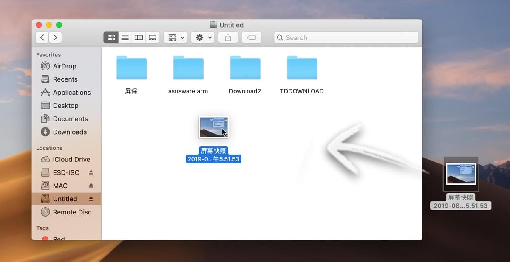The image size is (510, 262).
Task: Switch to gallery view
Action: tap(152, 37)
